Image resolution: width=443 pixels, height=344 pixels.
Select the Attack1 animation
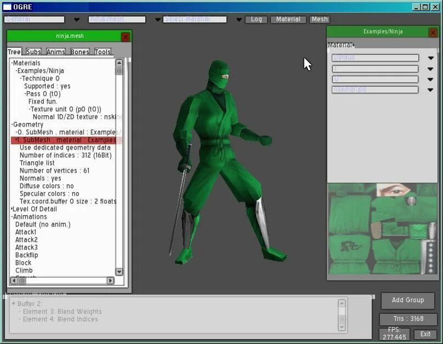[26, 232]
